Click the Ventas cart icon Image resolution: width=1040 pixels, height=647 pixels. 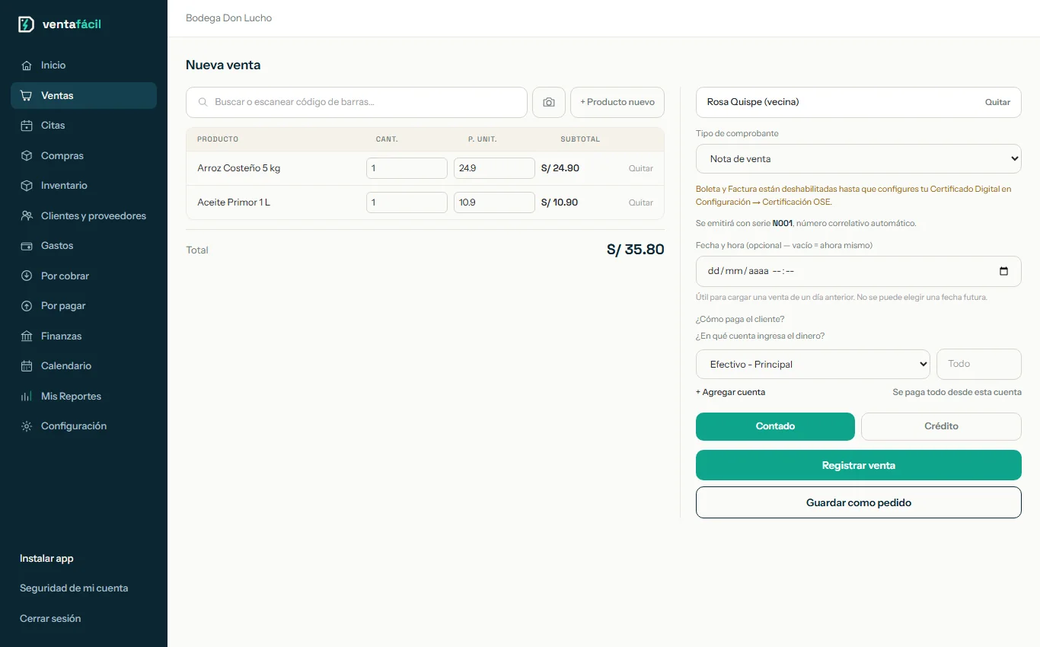pos(27,96)
